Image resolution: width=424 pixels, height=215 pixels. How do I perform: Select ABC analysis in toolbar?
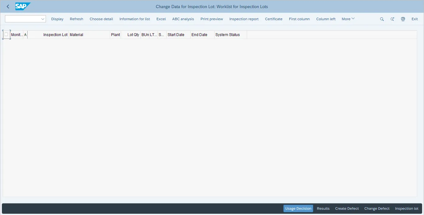[x=183, y=19]
